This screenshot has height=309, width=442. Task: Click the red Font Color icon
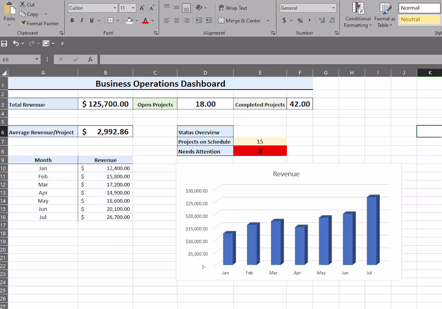coord(145,20)
